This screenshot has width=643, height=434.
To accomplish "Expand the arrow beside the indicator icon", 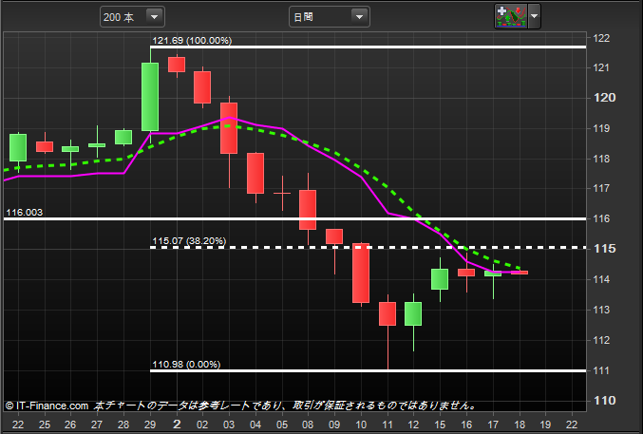I will (535, 16).
